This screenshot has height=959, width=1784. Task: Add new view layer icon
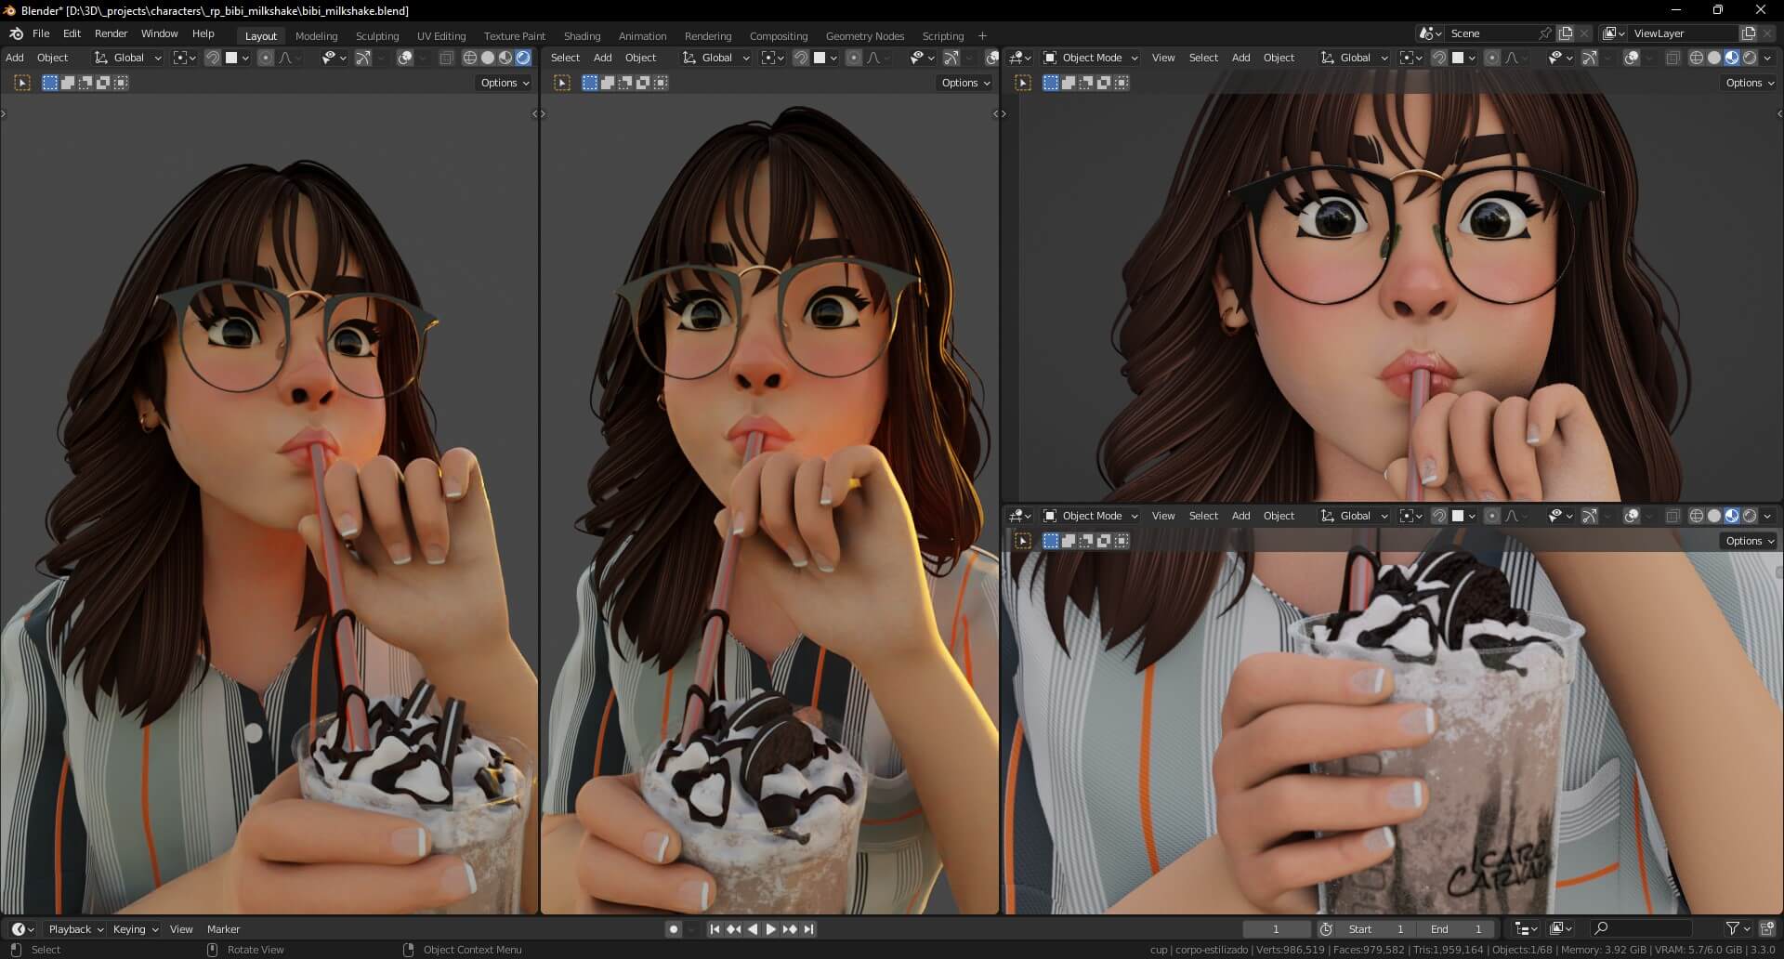coord(1748,33)
